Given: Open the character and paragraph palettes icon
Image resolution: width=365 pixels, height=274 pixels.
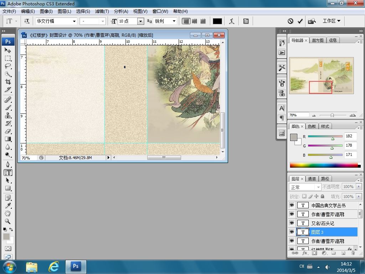Looking at the screenshot, I should [x=246, y=21].
